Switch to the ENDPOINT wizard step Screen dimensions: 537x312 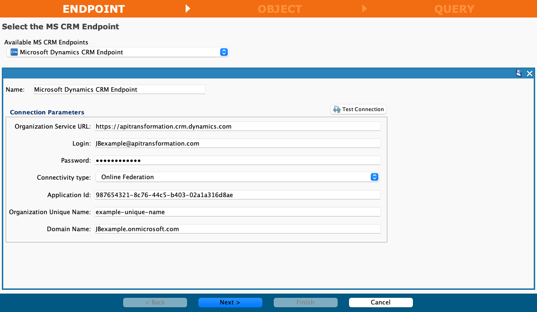pos(94,9)
